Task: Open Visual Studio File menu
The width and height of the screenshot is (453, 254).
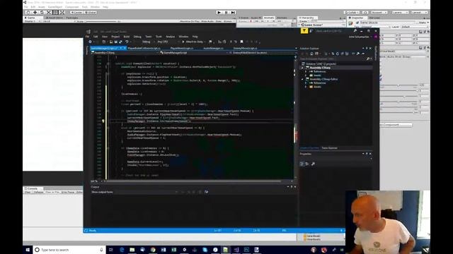Action: pyautogui.click(x=87, y=37)
